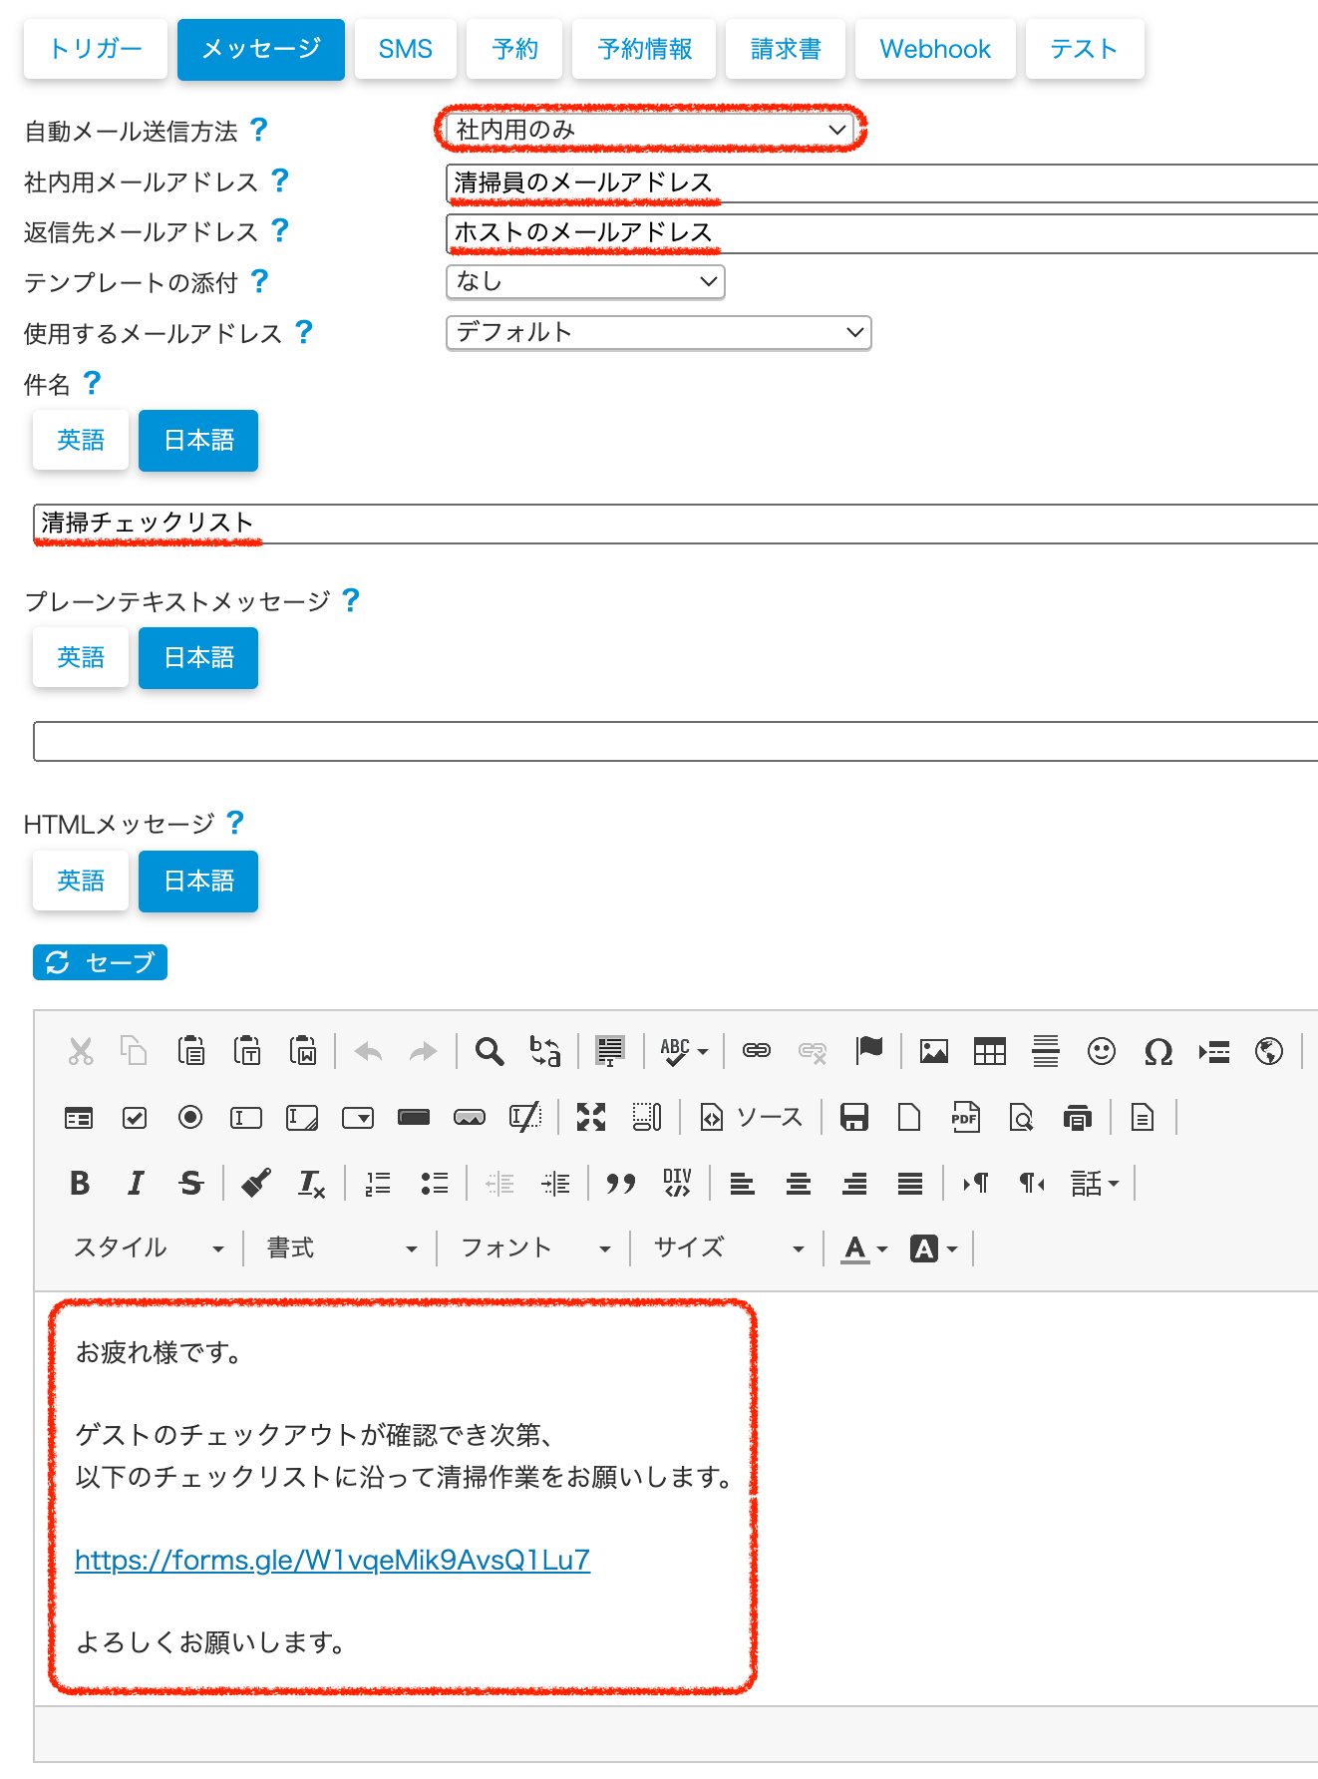
Task: Click the Find magnifier icon
Action: pos(489,1051)
